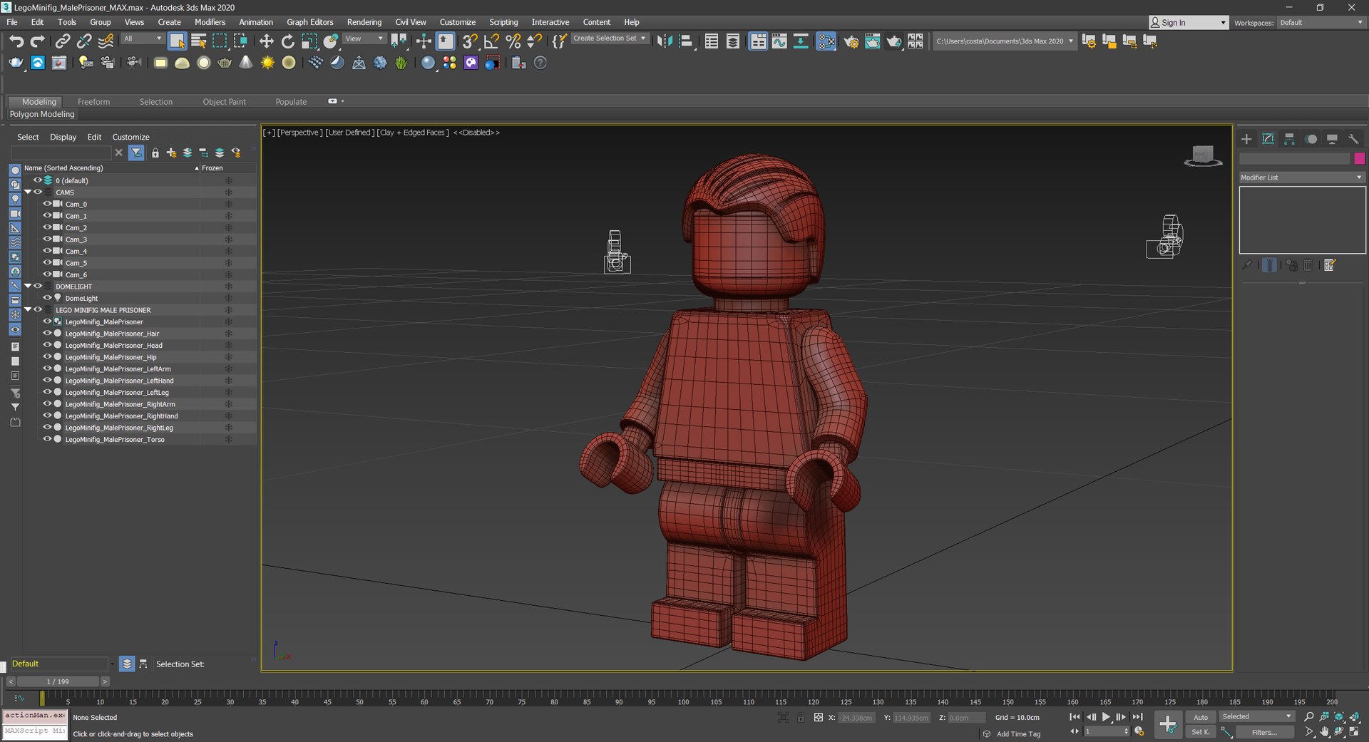The width and height of the screenshot is (1369, 742).
Task: Open the Schematic View
Action: tap(801, 41)
